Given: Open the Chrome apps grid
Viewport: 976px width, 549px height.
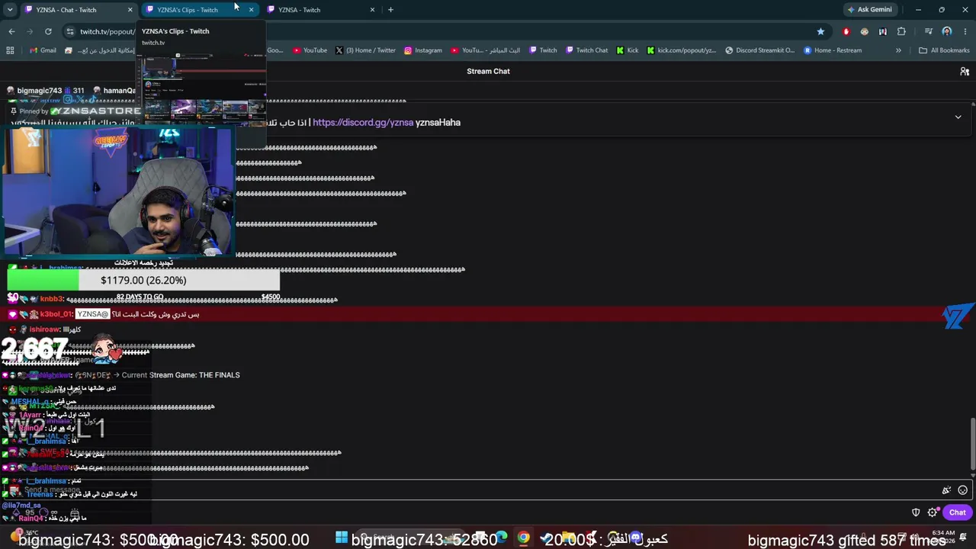Looking at the screenshot, I should (10, 50).
